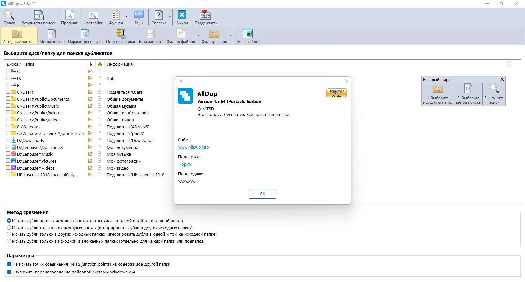Viewport: 525px width, 282px height.
Task: Click '2. Выберите метод поиска' quick start
Action: tap(468, 94)
